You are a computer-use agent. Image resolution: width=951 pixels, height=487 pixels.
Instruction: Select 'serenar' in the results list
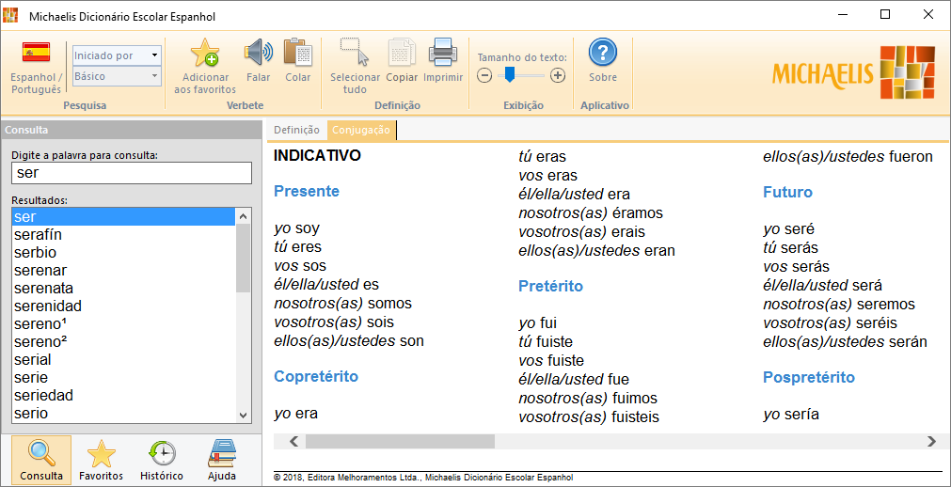coord(123,271)
